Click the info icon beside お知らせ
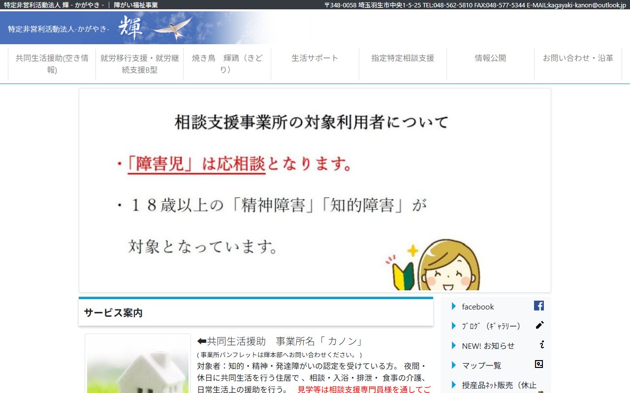The width and height of the screenshot is (630, 393). pyautogui.click(x=541, y=344)
